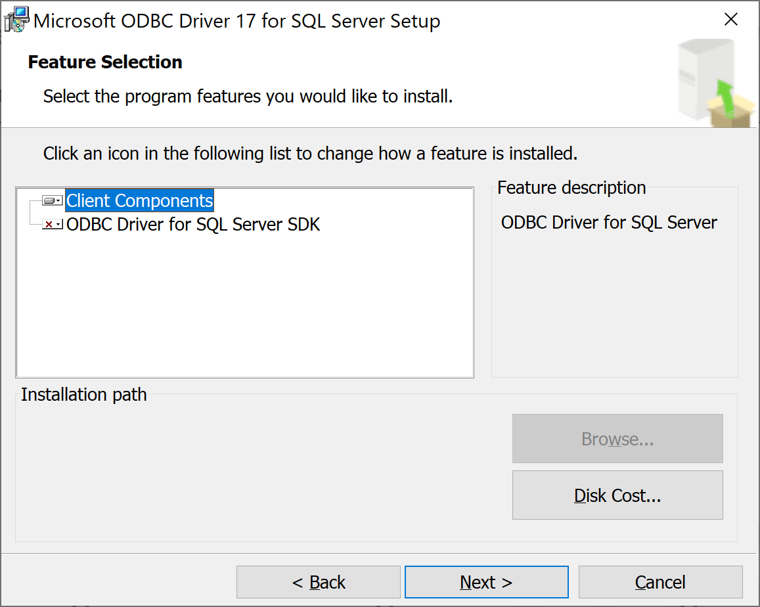The width and height of the screenshot is (760, 607).
Task: Open the ODBC Driver SDK install-state dropdown icon
Action: click(53, 225)
